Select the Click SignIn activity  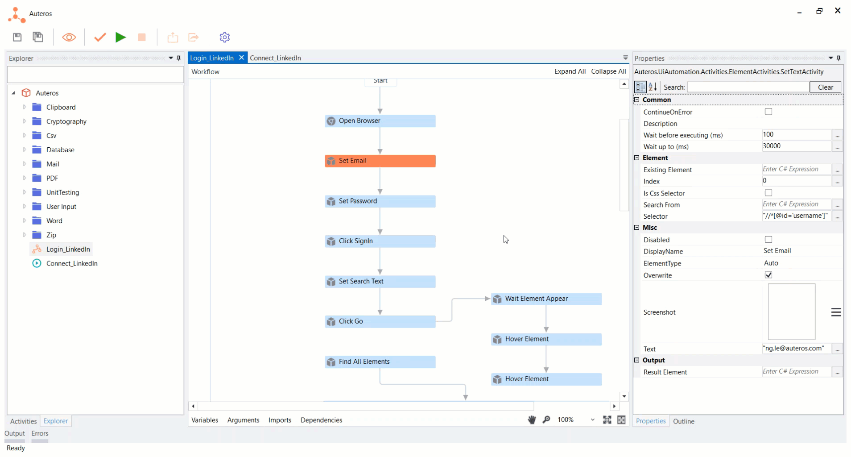coord(380,241)
